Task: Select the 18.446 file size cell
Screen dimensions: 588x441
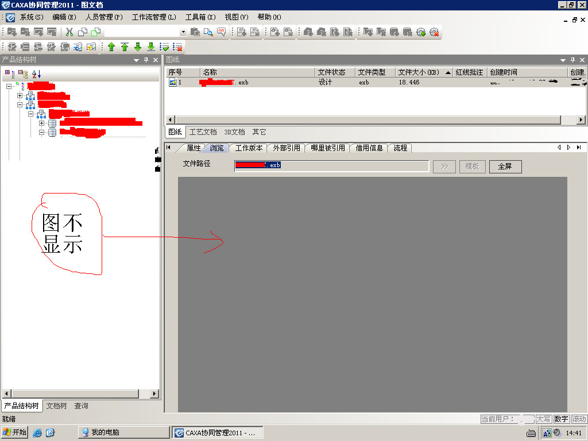Action: pyautogui.click(x=409, y=83)
